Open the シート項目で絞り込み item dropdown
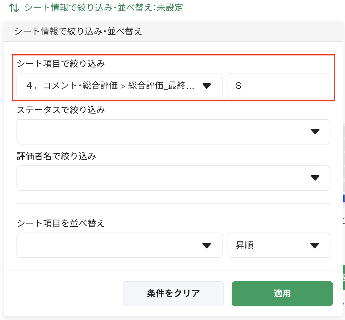Image resolution: width=345 pixels, height=320 pixels. [x=111, y=86]
